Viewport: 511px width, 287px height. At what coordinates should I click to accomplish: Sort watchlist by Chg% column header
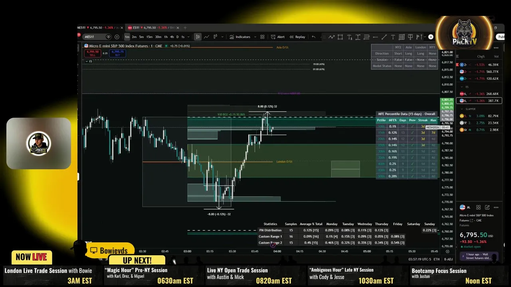481,57
